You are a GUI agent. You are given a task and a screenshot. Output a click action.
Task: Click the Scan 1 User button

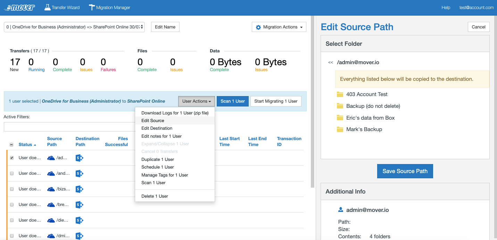[233, 101]
